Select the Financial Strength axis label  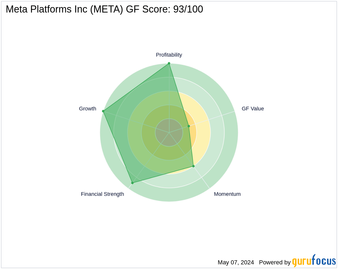tap(102, 194)
